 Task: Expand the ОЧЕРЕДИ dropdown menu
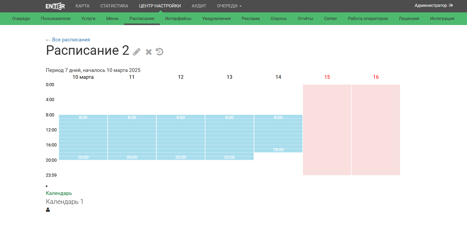point(229,6)
